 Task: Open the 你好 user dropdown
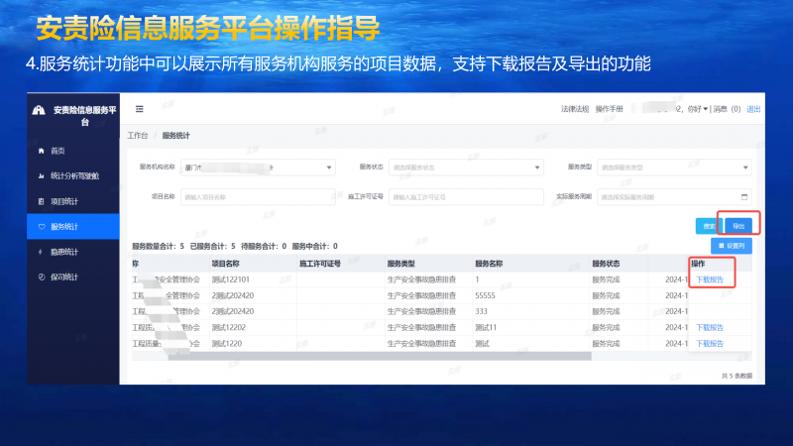pyautogui.click(x=698, y=109)
